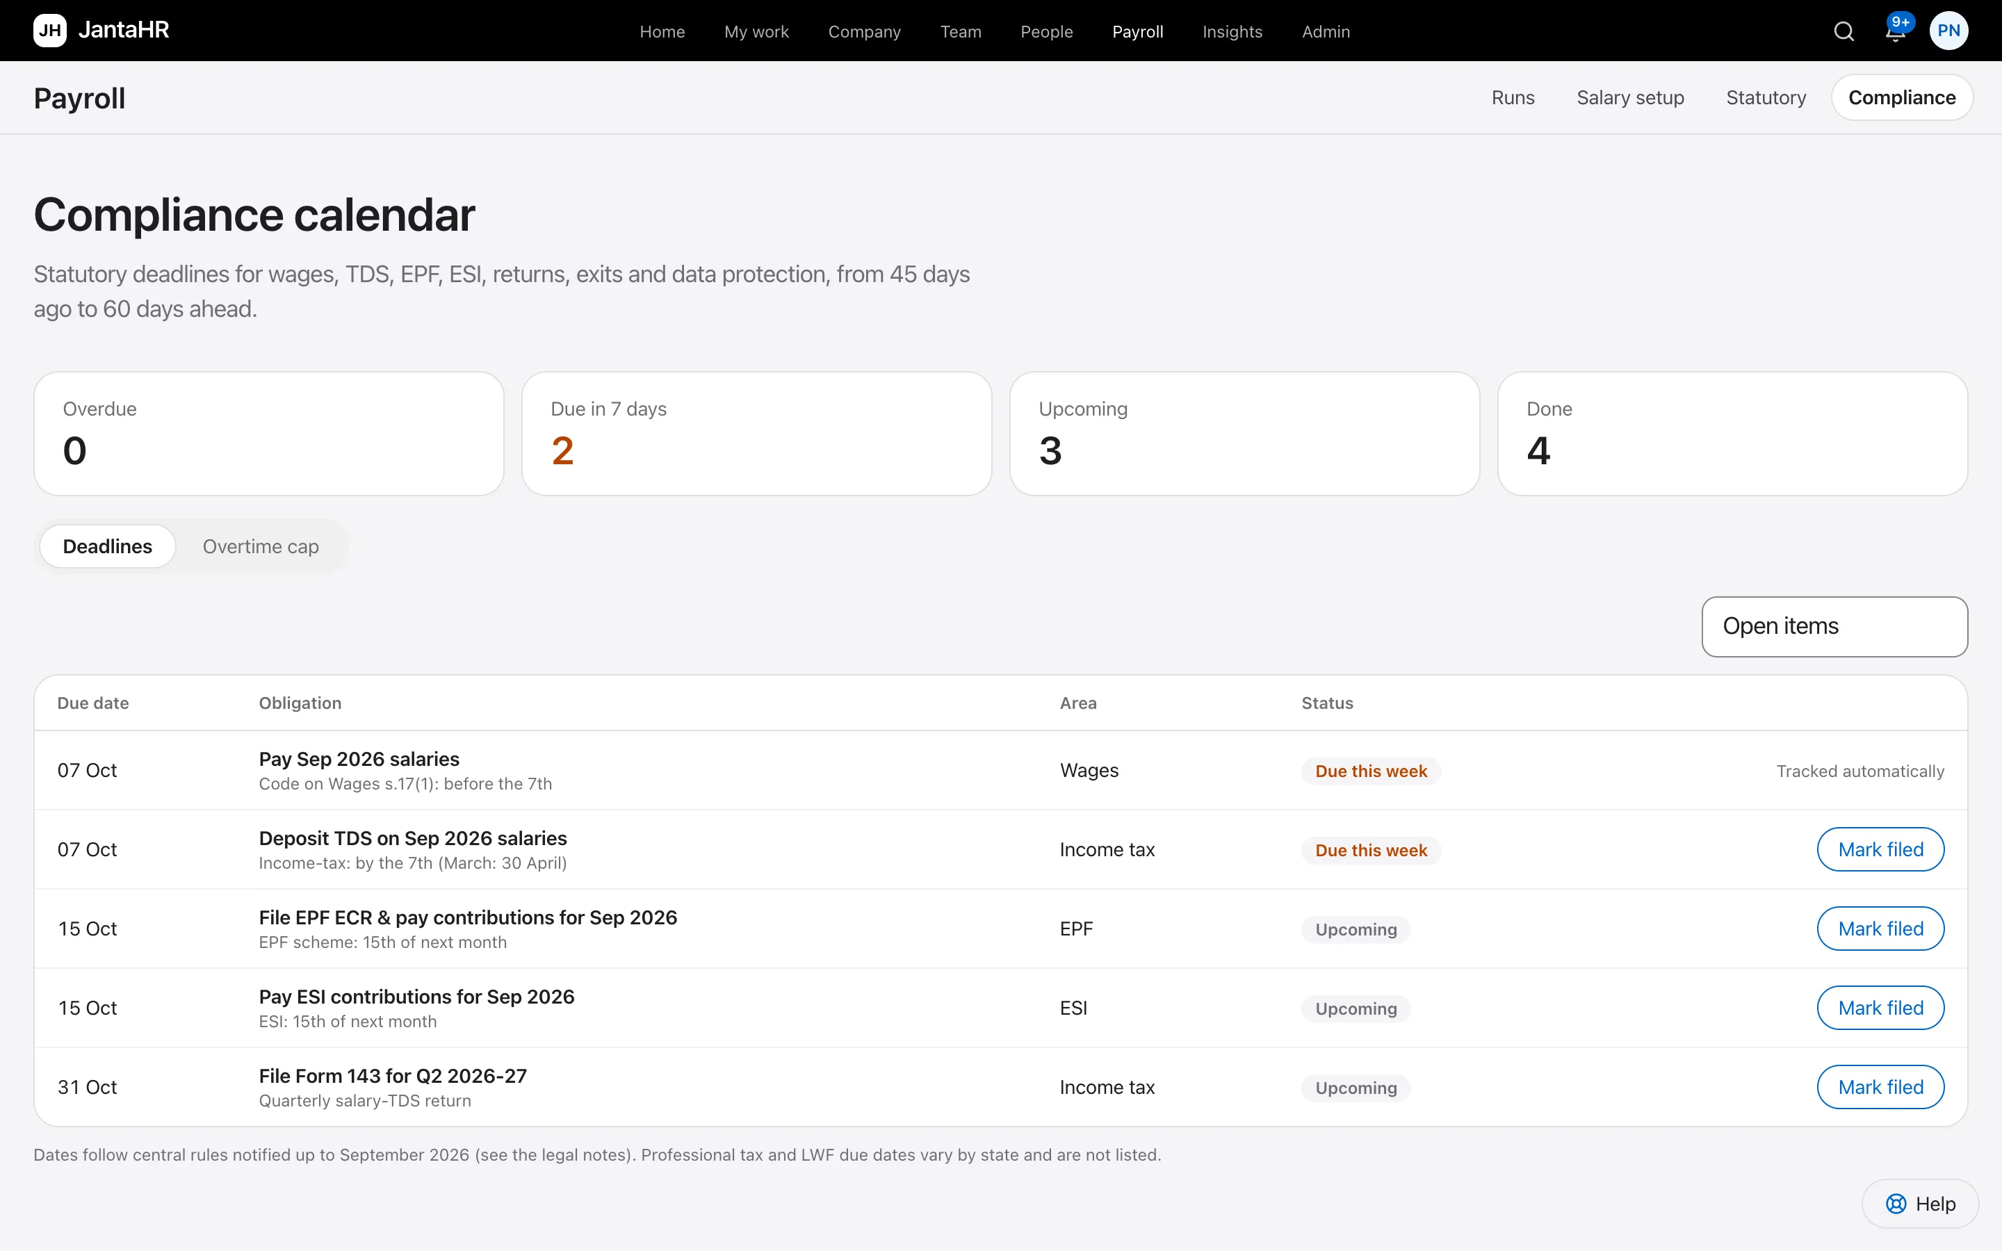Click the Upcoming summary card

pyautogui.click(x=1244, y=434)
